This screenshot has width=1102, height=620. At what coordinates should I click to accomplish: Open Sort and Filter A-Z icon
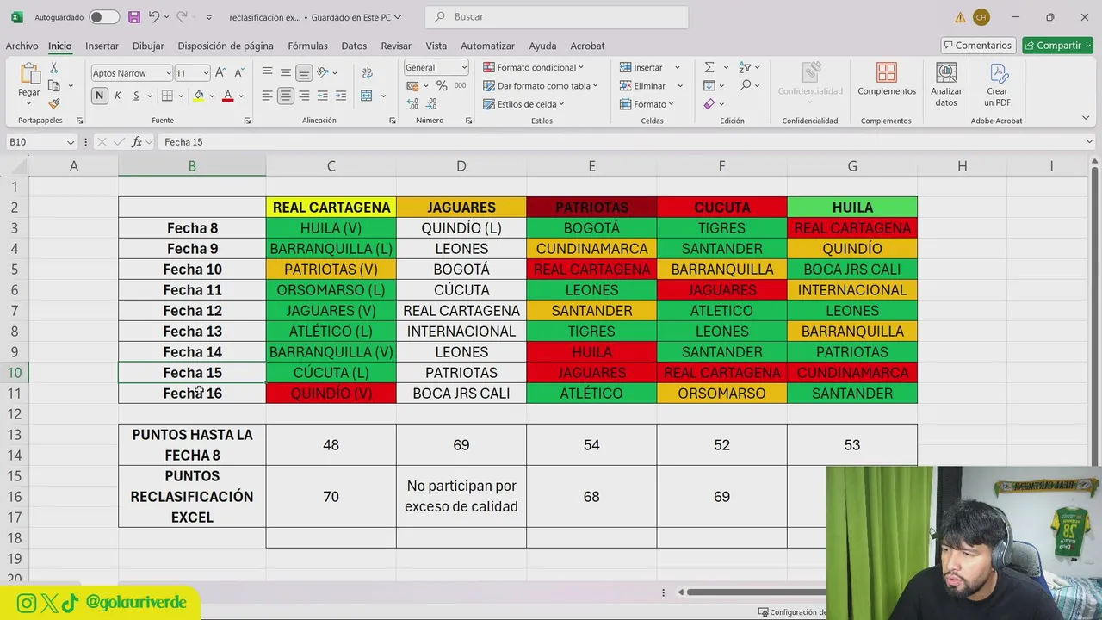point(745,67)
